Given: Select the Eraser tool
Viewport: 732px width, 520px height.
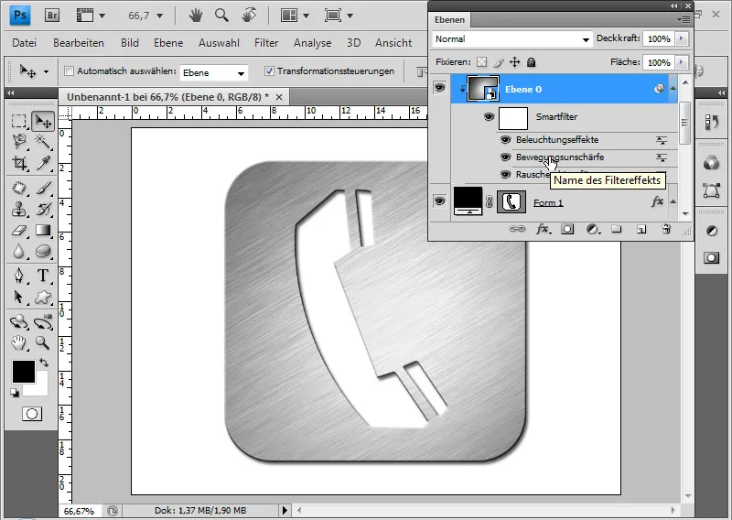Looking at the screenshot, I should [x=18, y=231].
